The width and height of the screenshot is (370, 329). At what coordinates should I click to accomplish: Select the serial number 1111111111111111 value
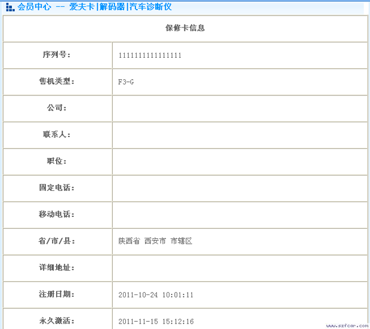click(150, 55)
